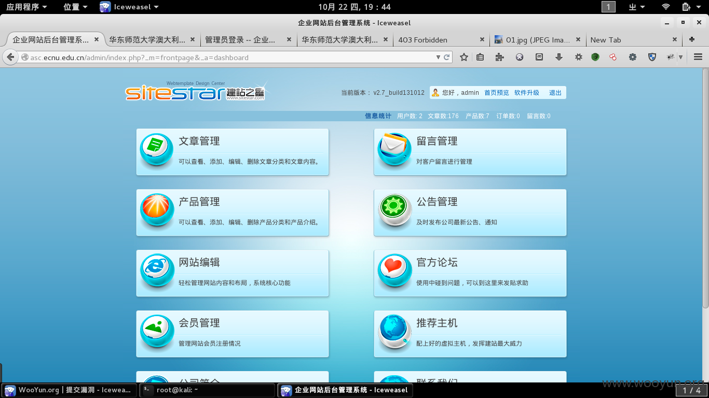Image resolution: width=709 pixels, height=398 pixels.
Task: Open the 推荐主机 globe icon
Action: [x=394, y=331]
